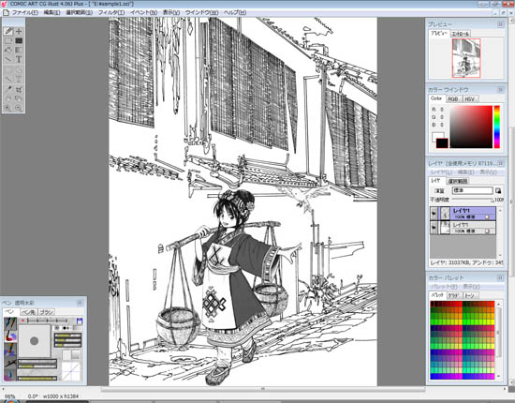Screen dimensions: 515x403
Task: Open the Edit (編集) menu in menu bar
Action: pyautogui.click(x=51, y=12)
